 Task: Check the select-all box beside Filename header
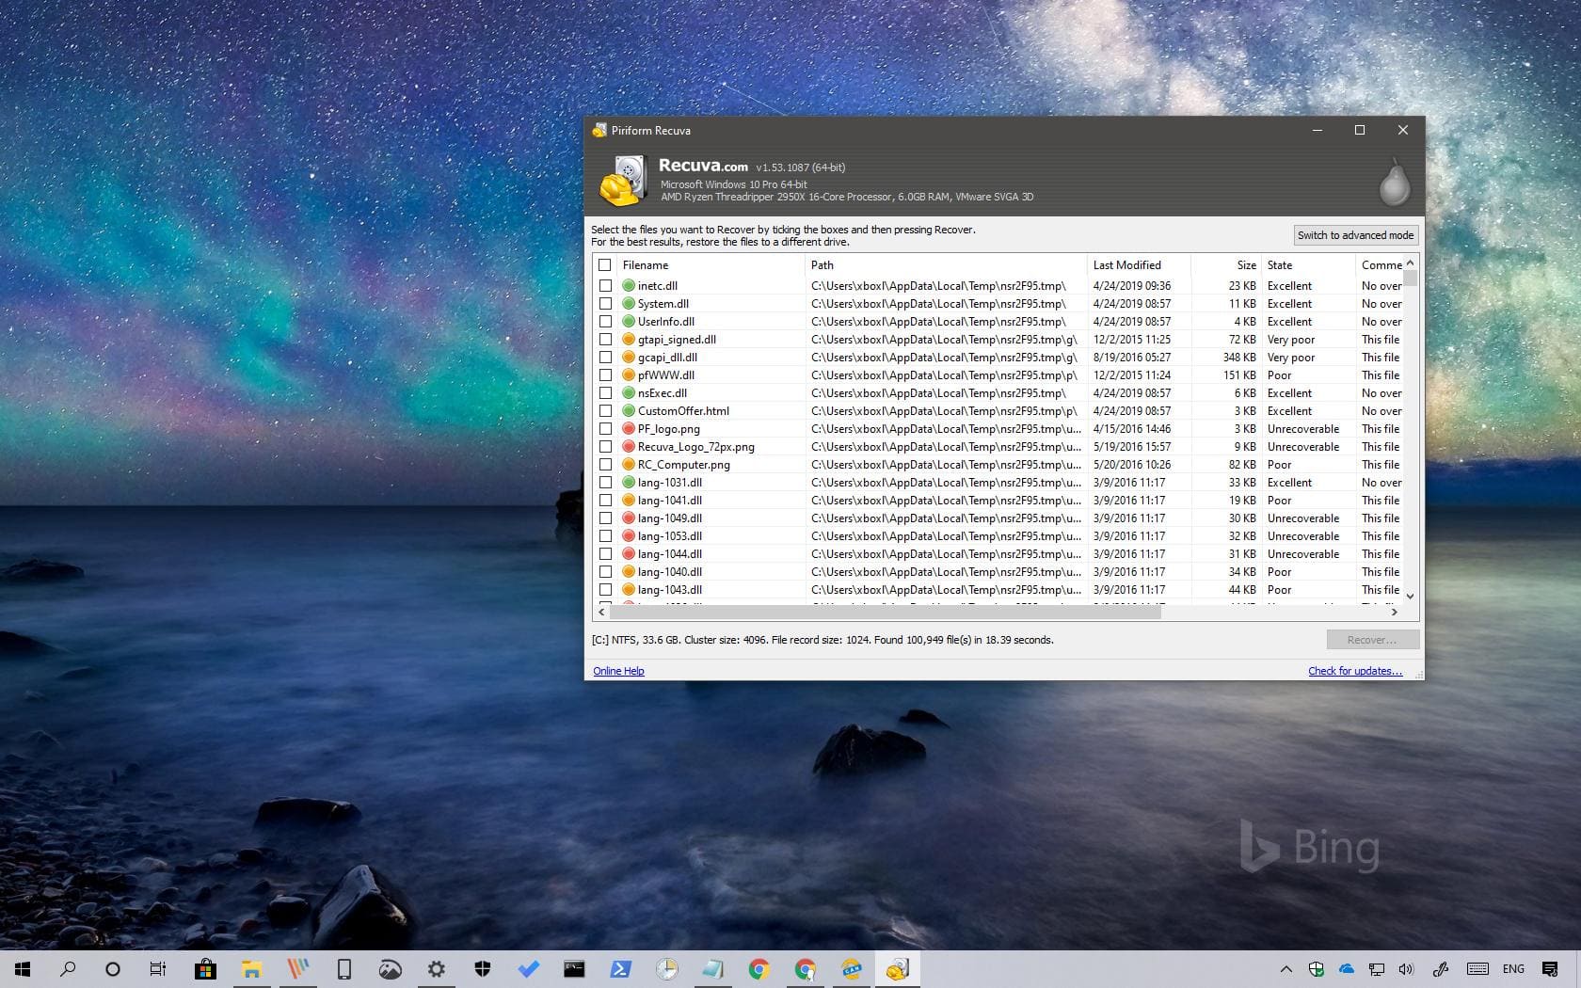coord(605,265)
